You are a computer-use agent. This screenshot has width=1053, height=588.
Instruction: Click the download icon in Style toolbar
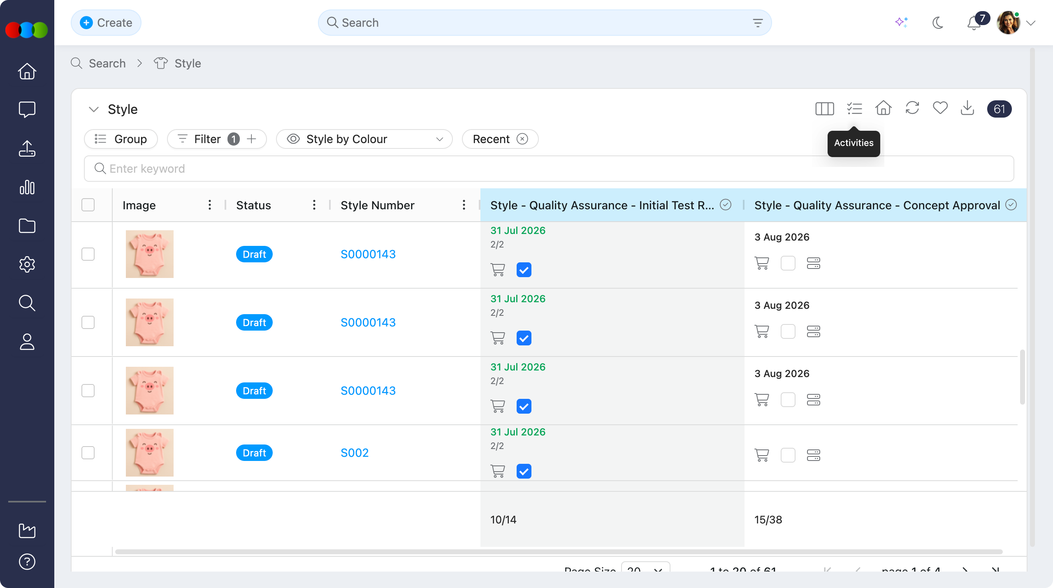(x=967, y=108)
